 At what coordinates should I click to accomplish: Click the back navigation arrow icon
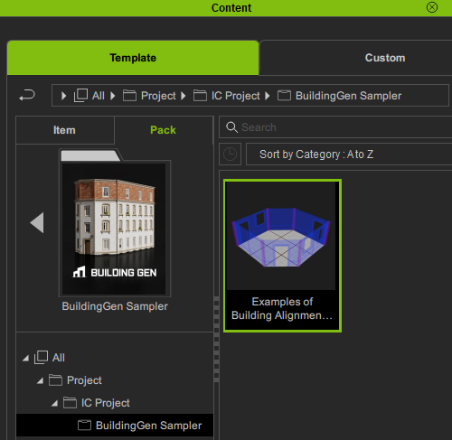27,96
